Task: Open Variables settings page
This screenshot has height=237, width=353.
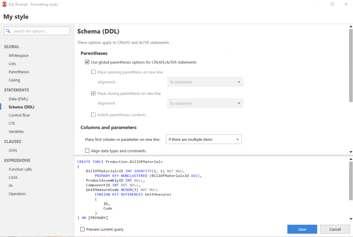Action: coord(16,132)
